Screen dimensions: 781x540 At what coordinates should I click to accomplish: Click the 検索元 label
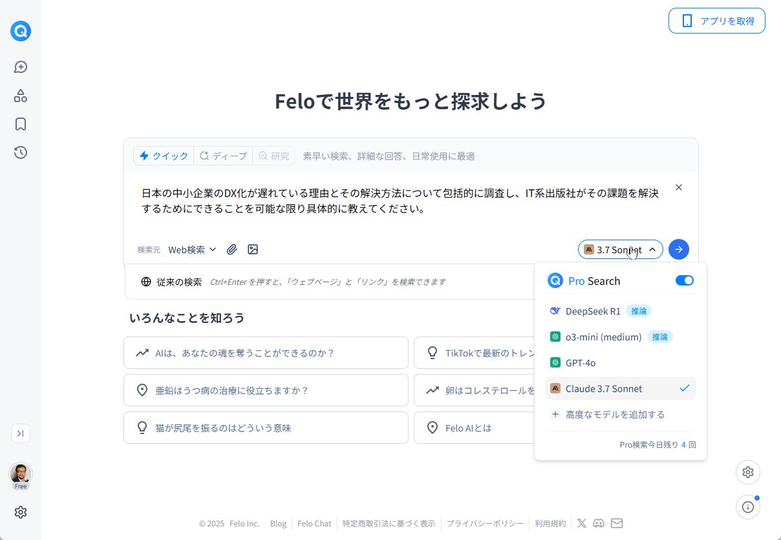pyautogui.click(x=149, y=249)
